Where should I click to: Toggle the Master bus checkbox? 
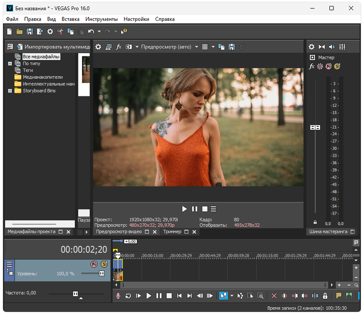click(x=312, y=58)
